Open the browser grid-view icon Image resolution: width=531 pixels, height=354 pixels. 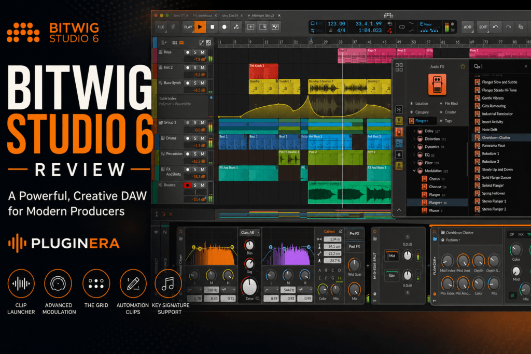[399, 67]
